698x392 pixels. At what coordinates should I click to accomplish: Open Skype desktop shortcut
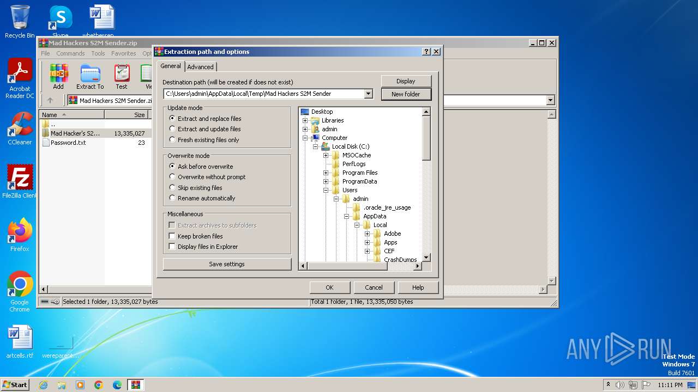click(60, 22)
